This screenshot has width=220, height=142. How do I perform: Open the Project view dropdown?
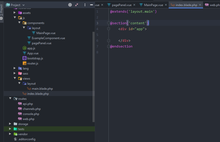[x=24, y=5]
